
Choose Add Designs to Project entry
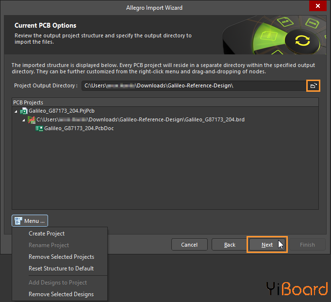point(60,283)
